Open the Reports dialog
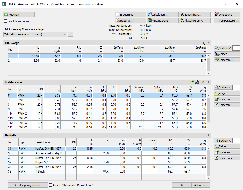Image resolution: width=243 pixels, height=190 pixels. [130, 20]
